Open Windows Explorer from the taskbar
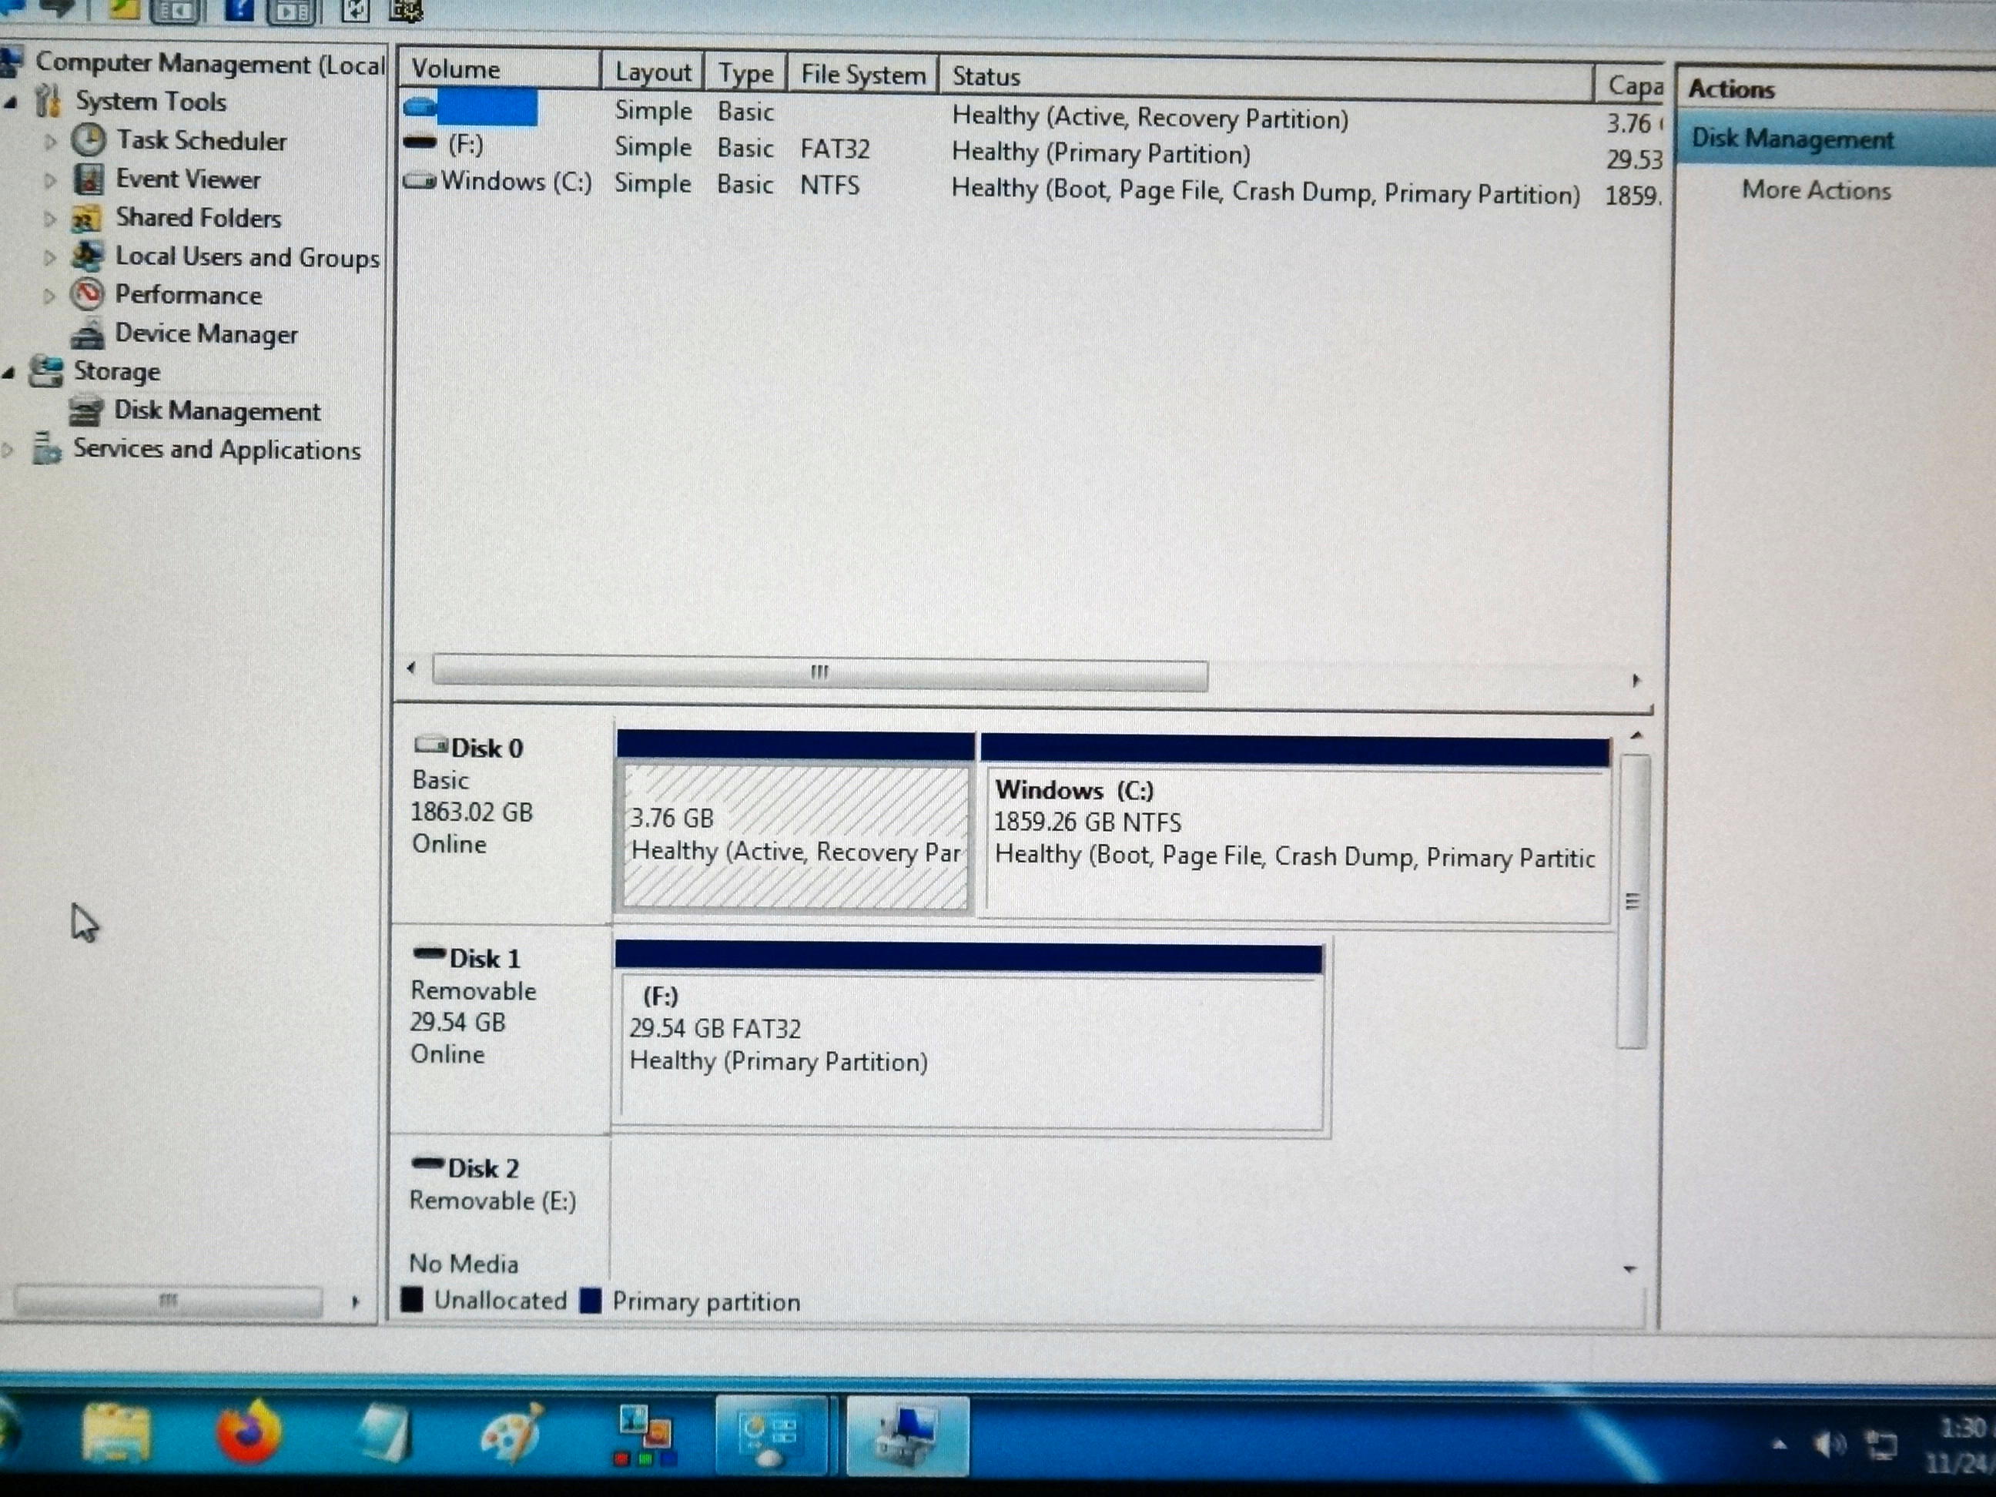This screenshot has height=1497, width=1996. coord(116,1434)
